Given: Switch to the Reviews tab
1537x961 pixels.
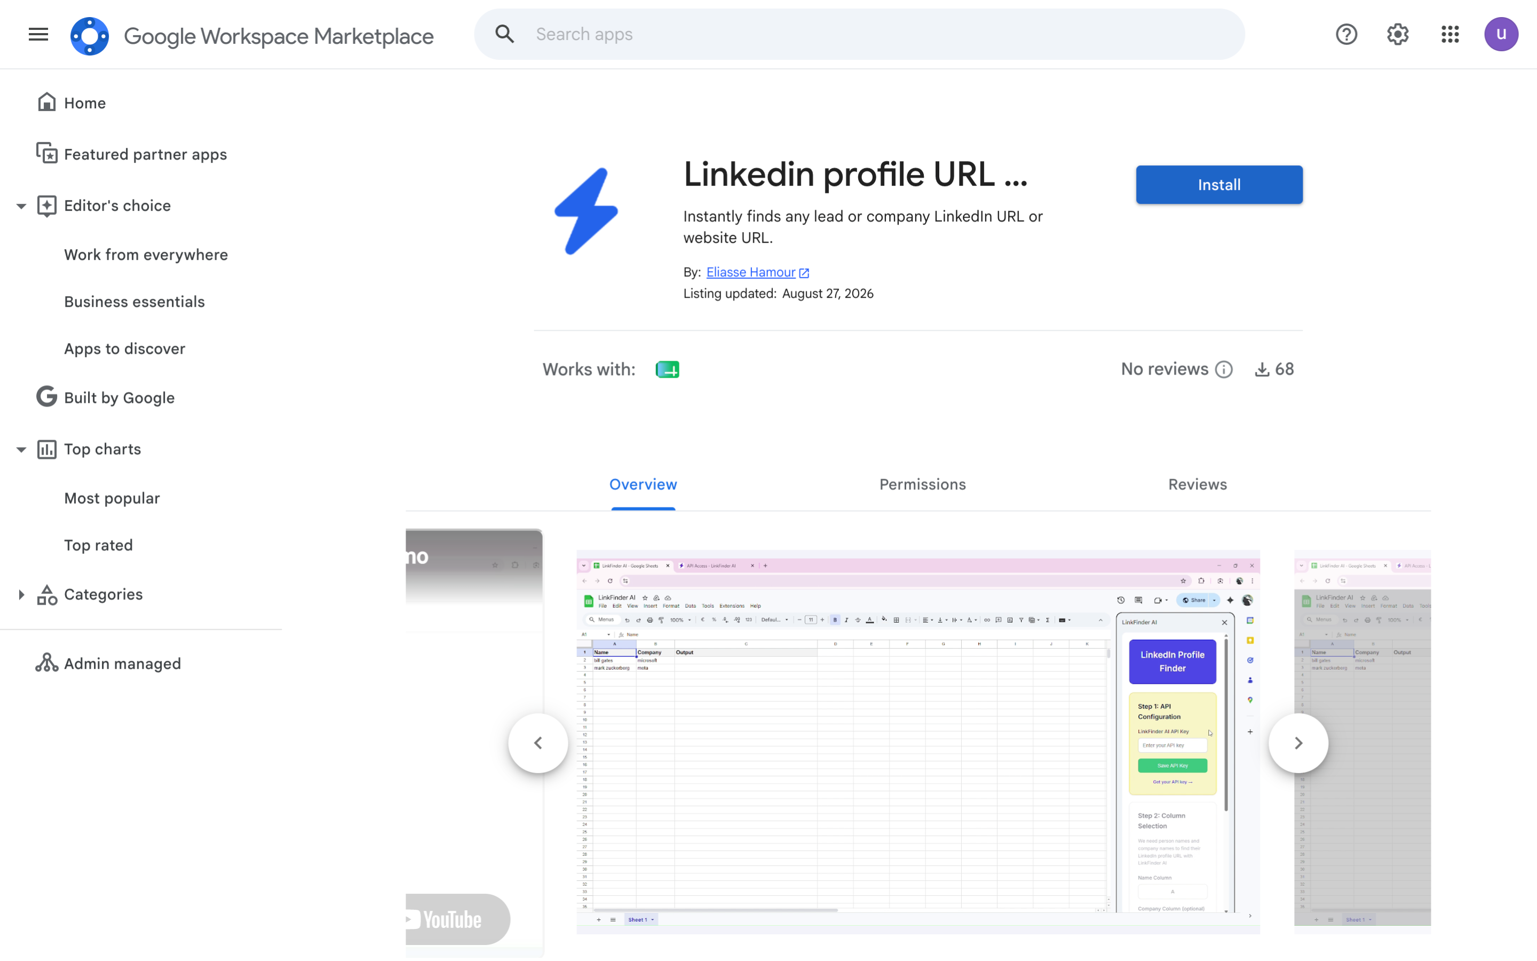Looking at the screenshot, I should pyautogui.click(x=1197, y=485).
